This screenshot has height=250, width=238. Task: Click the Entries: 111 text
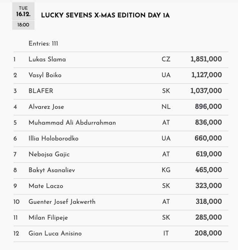click(43, 44)
